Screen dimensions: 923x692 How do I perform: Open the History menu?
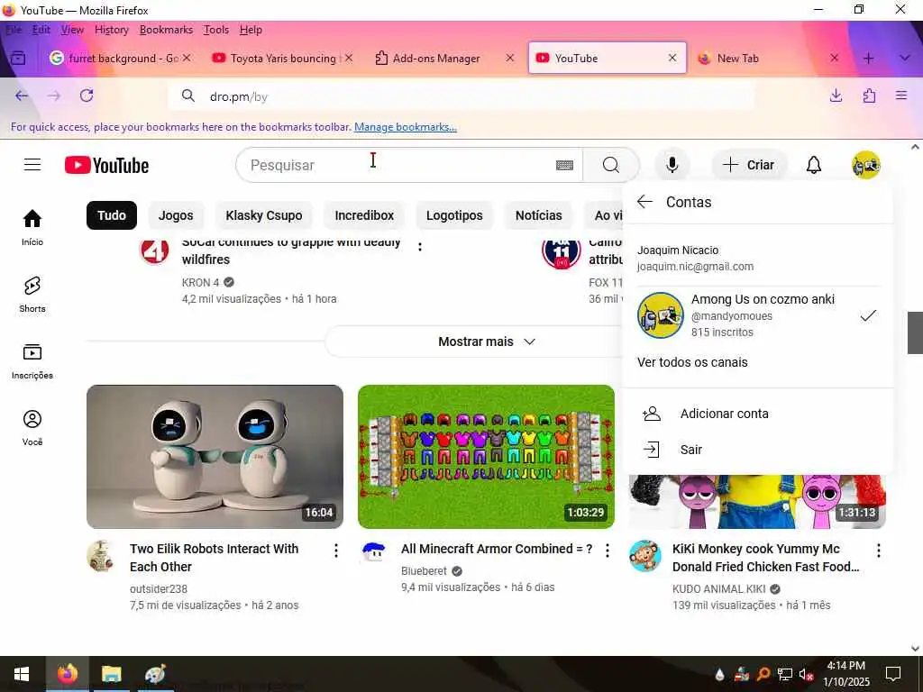pos(111,30)
